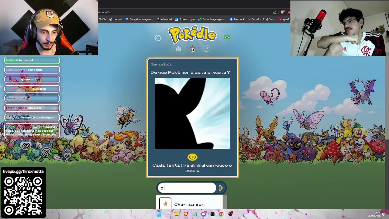The width and height of the screenshot is (389, 219).
Task: Open the light blue app icon beside Brave
Action: click(194, 214)
